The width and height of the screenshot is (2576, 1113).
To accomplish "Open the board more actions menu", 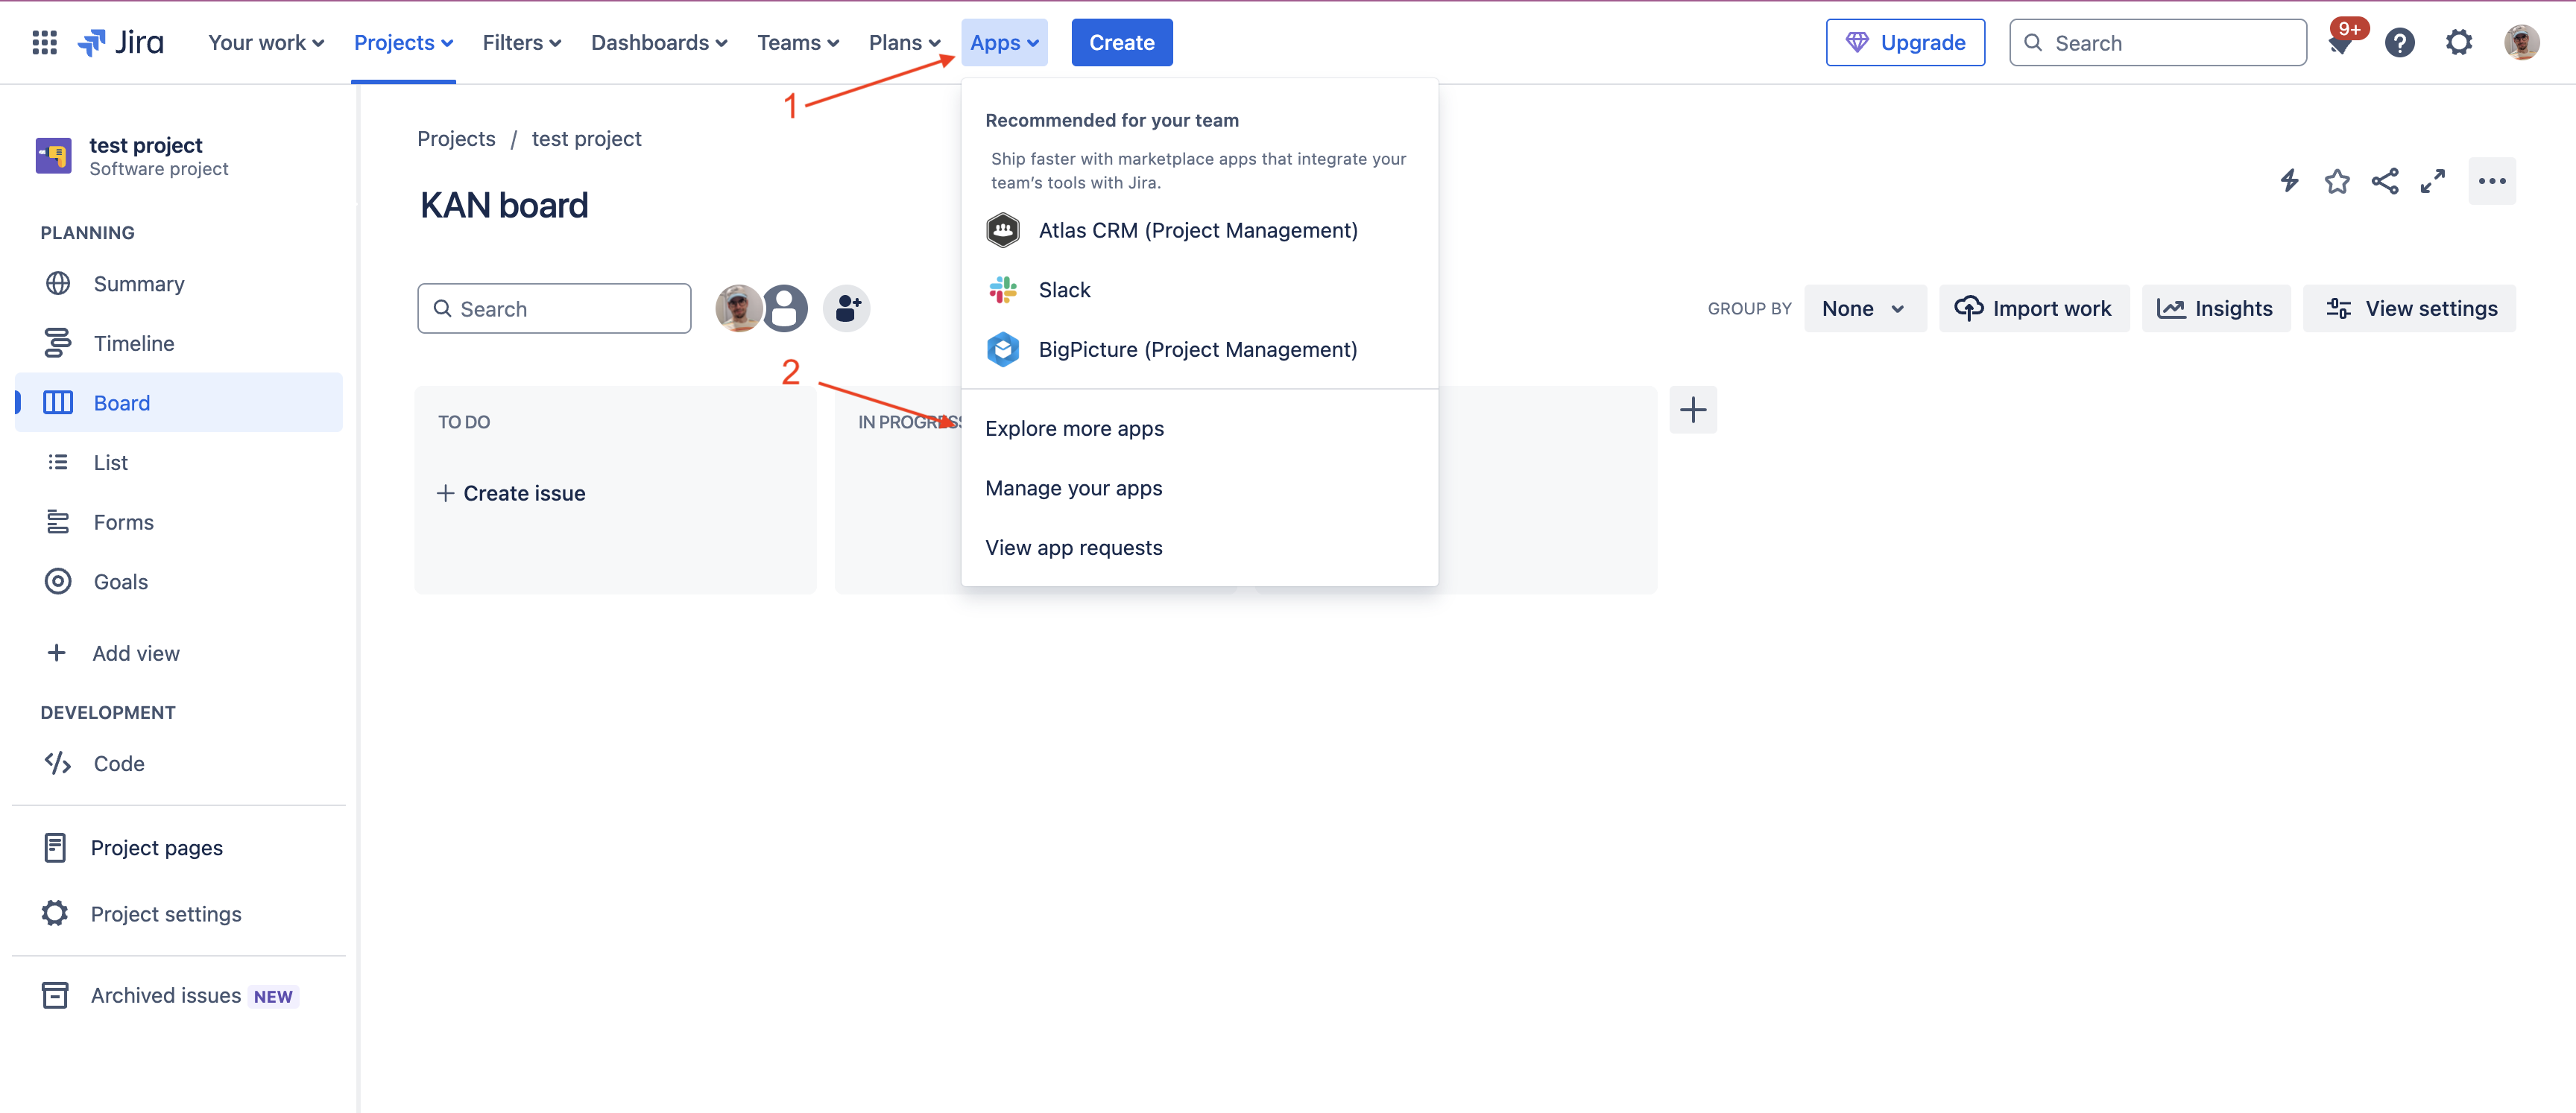I will (2492, 181).
